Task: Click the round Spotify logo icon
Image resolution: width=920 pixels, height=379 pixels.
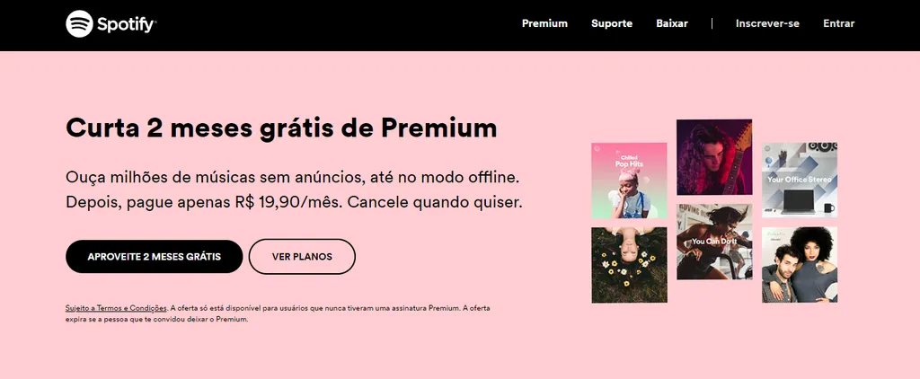Action: [79, 24]
